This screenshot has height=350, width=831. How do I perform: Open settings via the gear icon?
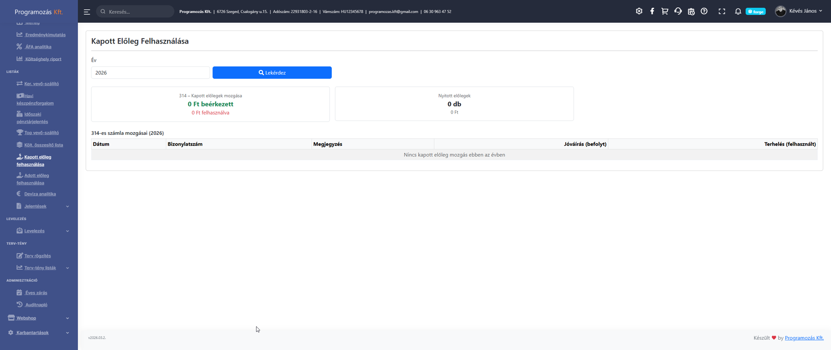click(639, 11)
